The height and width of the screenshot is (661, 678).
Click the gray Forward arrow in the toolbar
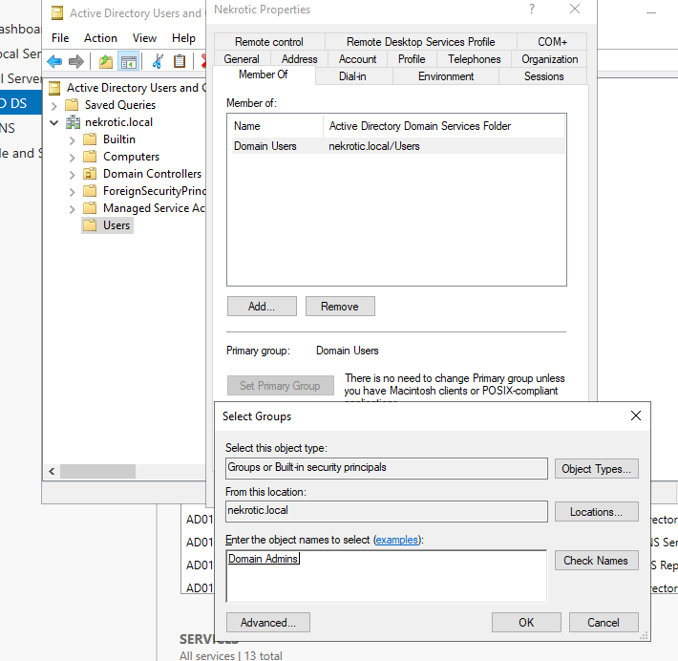[76, 61]
